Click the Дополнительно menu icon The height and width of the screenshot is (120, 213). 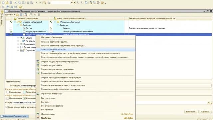click(x=38, y=114)
